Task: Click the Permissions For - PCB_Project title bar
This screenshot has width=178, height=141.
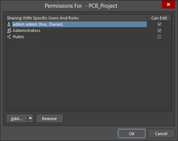Action: [81, 6]
